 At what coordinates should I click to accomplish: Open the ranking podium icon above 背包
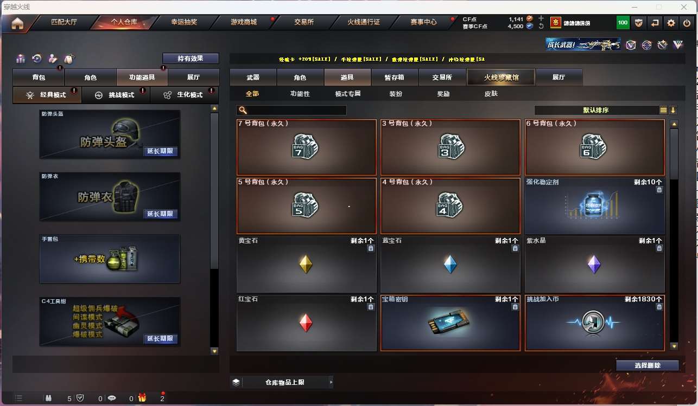[21, 58]
